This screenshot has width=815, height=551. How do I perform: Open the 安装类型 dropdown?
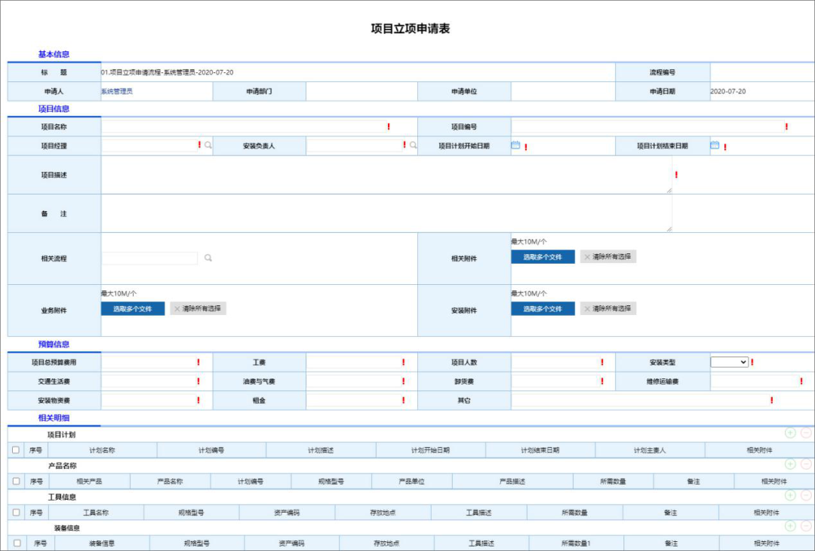[x=729, y=362]
